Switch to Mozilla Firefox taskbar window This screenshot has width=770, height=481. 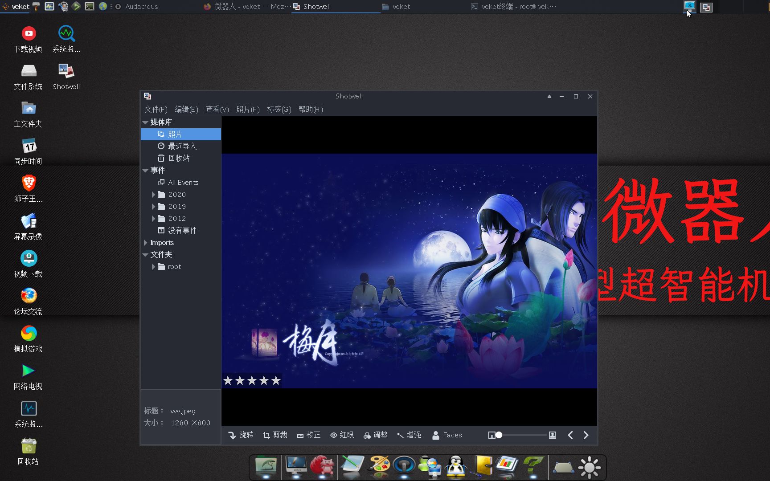pyautogui.click(x=246, y=7)
